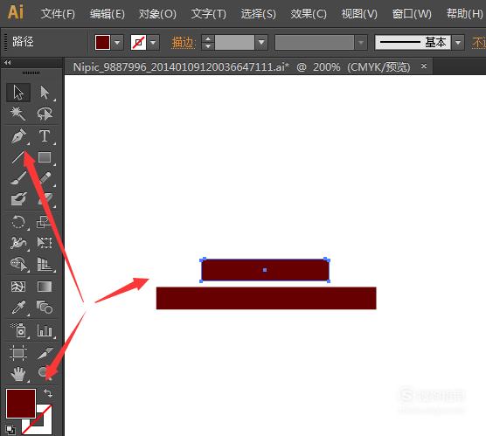This screenshot has height=436, width=486.
Task: Select the Gradient tool
Action: (45, 287)
